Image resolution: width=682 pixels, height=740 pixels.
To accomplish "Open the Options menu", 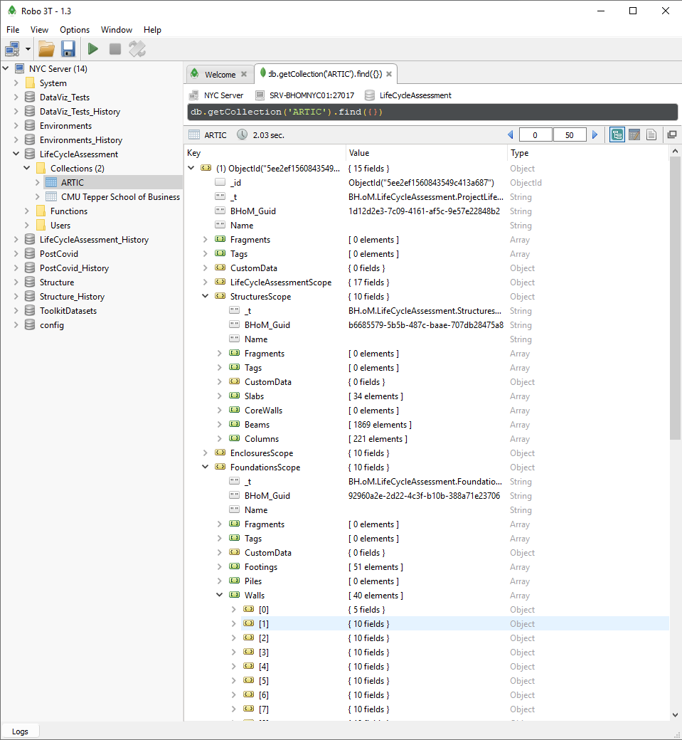I will pos(75,30).
